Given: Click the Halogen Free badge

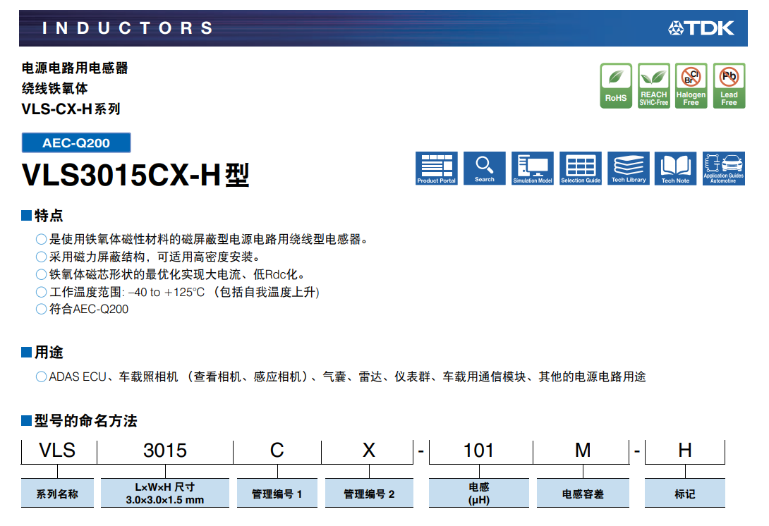Looking at the screenshot, I should pos(691,86).
